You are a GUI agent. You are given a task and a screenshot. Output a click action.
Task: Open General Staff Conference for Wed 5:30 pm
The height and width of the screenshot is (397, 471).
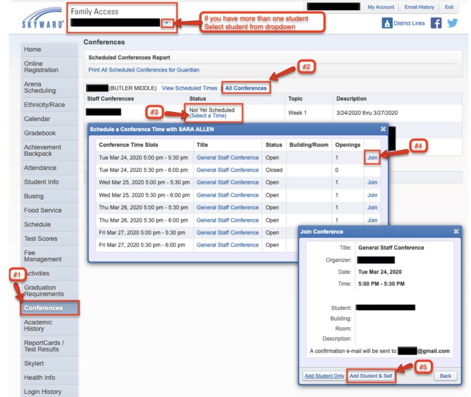tap(227, 195)
